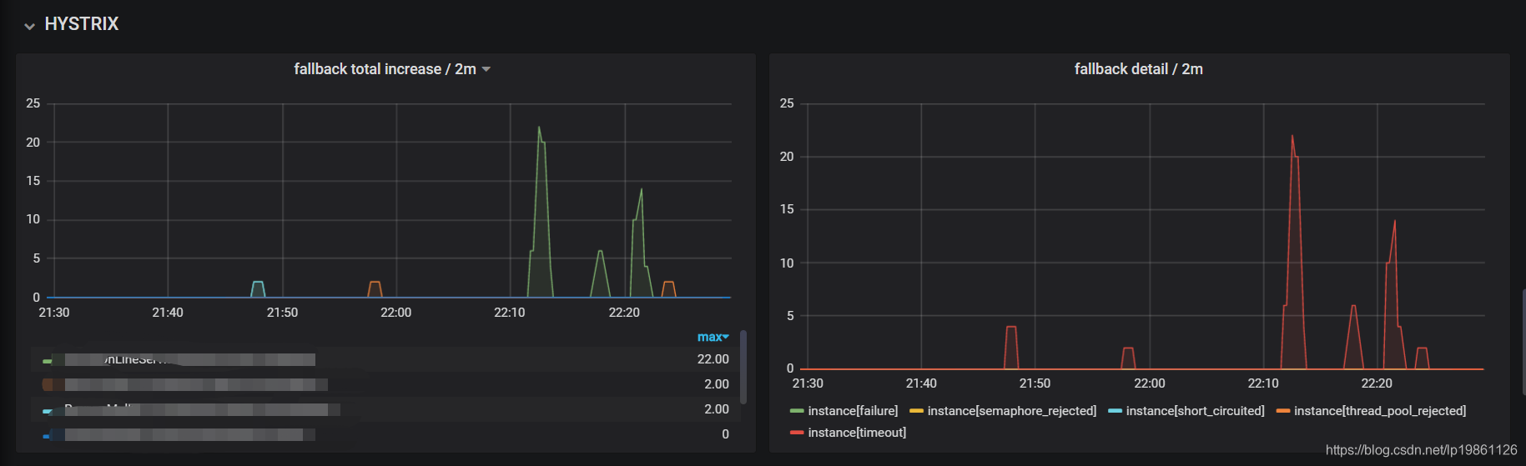The height and width of the screenshot is (466, 1526).
Task: Toggle the instance[thread_pool_rejected] legend series
Action: click(x=1379, y=411)
